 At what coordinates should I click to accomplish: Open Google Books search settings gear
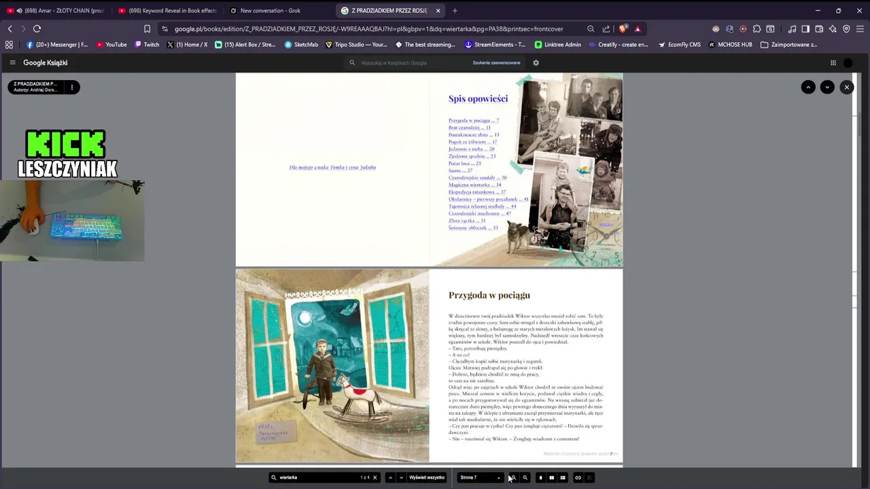(x=536, y=62)
